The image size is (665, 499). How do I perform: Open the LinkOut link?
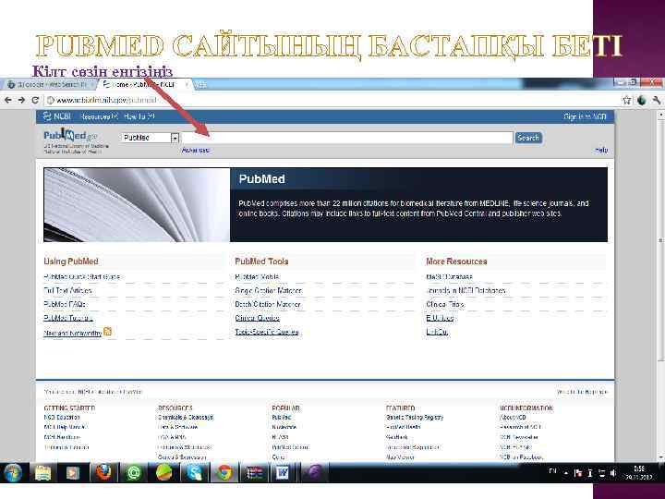point(437,332)
